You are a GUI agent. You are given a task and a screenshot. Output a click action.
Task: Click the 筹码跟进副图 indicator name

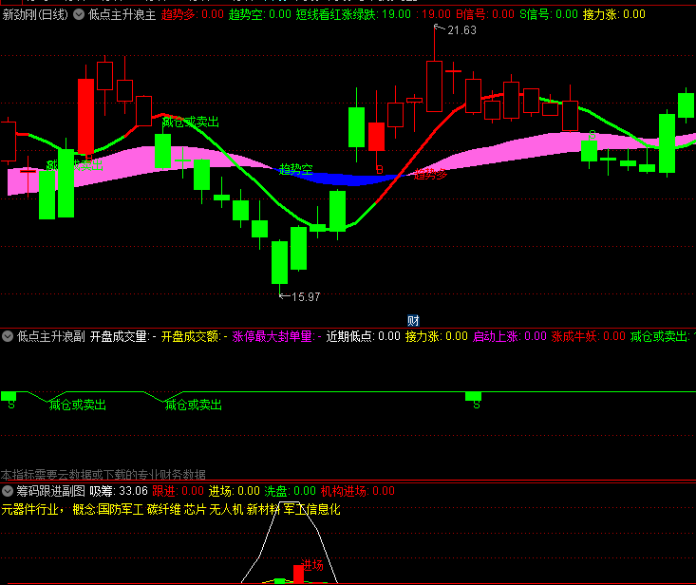coord(51,491)
